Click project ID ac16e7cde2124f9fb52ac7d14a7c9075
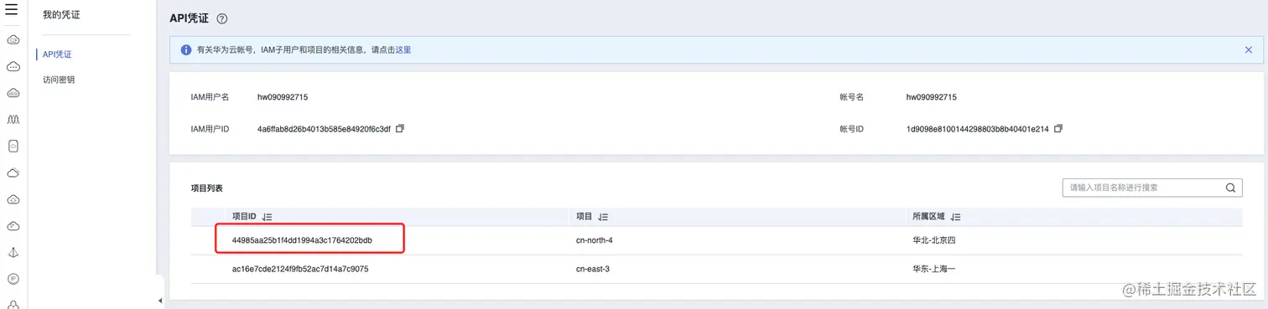 point(300,270)
